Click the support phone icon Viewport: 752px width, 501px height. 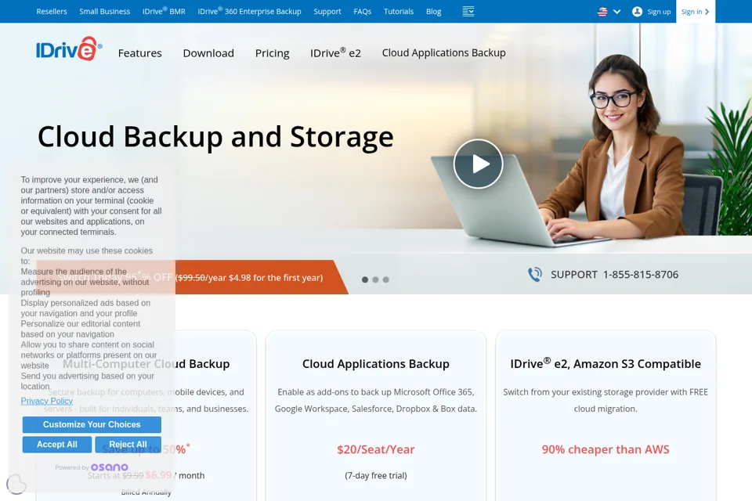click(535, 274)
